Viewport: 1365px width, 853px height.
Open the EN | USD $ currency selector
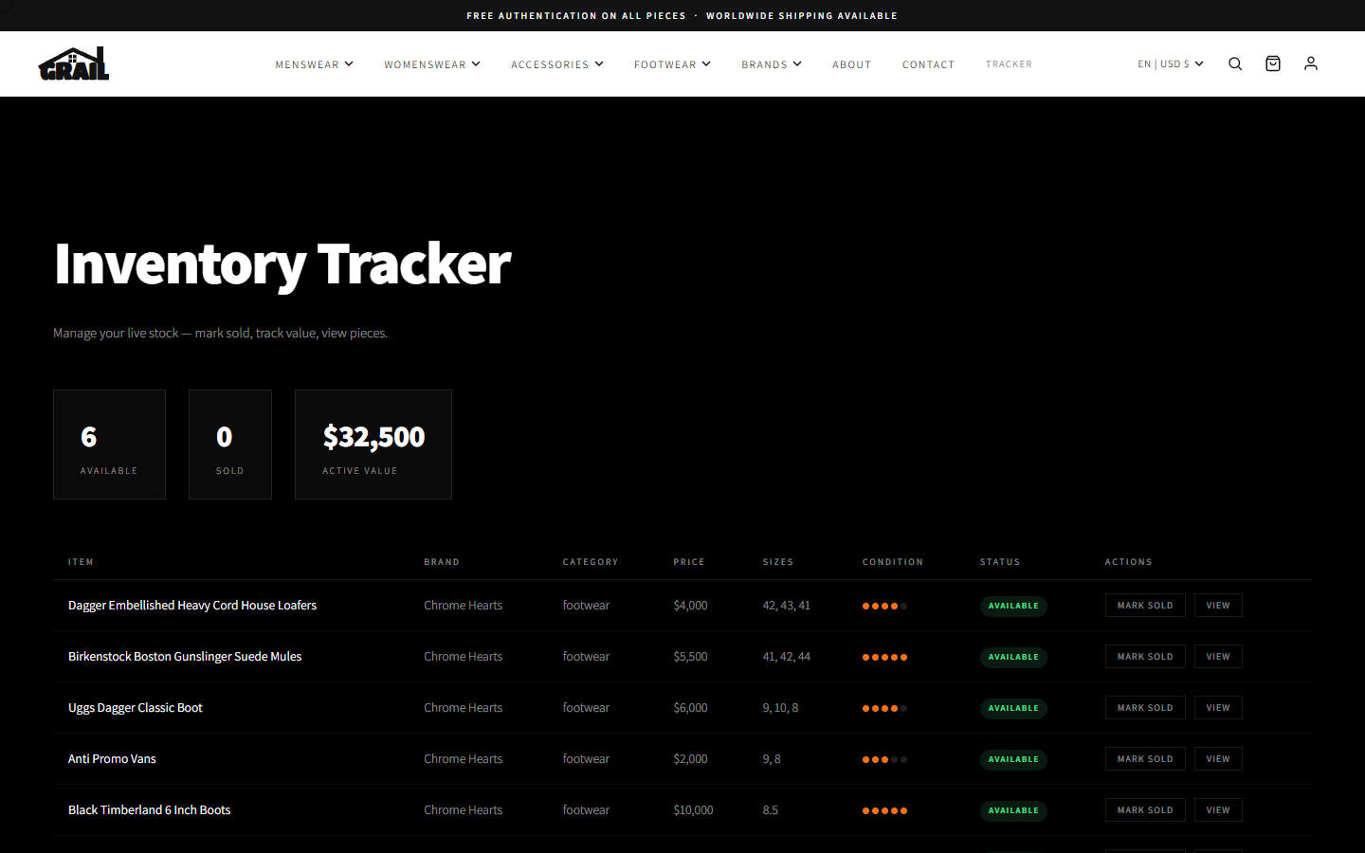pos(1170,64)
